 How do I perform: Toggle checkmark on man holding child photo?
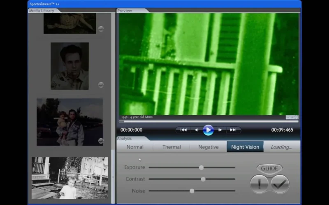tap(101, 141)
